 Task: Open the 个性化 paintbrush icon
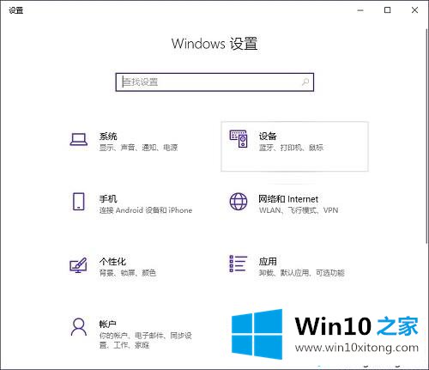(x=78, y=265)
